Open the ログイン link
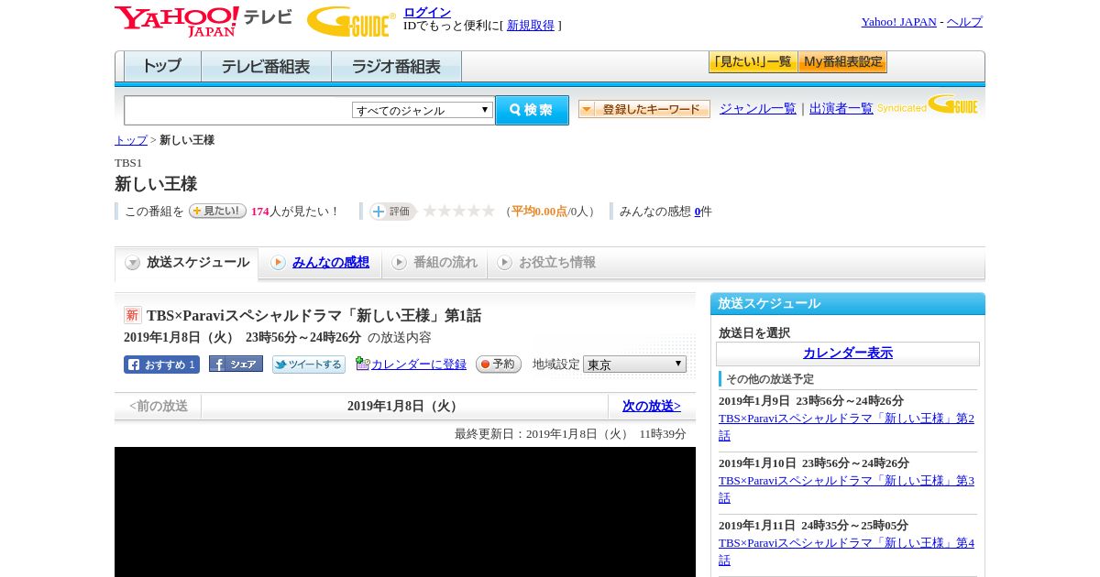The width and height of the screenshot is (1100, 577). click(x=427, y=12)
